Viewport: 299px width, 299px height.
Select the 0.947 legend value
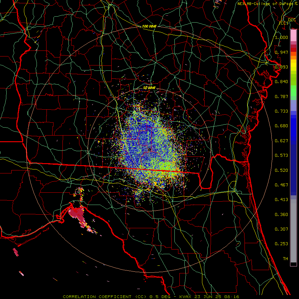tap(281, 52)
